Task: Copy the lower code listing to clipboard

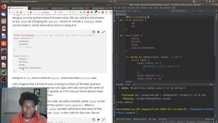Action: (x=94, y=120)
